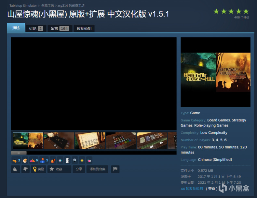Screen dimensions: 257x198
Task: Click the pink fish award icon
Action: [x=89, y=161]
